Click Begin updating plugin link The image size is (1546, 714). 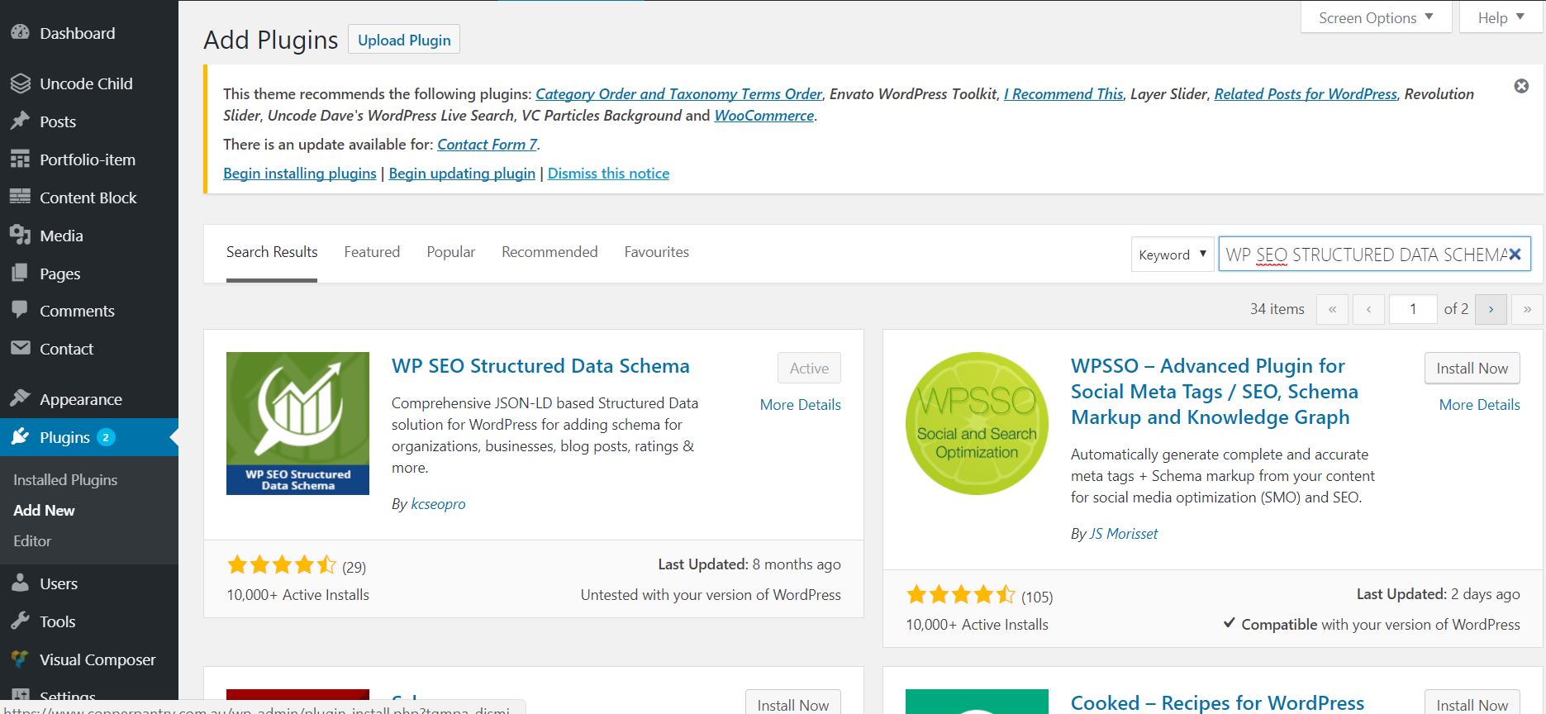(462, 174)
